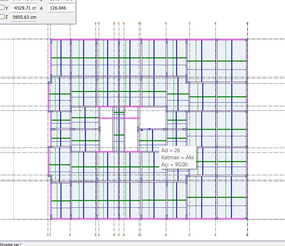Screen dimensions: 285x246
Task: Enable the Z coordinate lock checkbox
Action: 2,17
